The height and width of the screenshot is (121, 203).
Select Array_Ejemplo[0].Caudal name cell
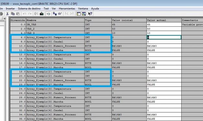[55, 42]
